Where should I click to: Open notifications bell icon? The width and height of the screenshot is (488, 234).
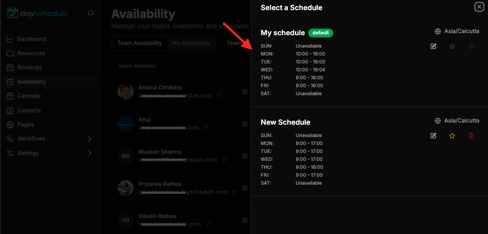(90, 13)
